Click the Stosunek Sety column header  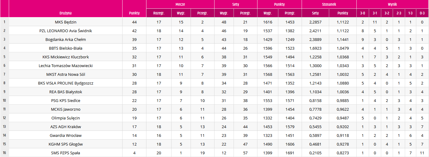(315, 13)
